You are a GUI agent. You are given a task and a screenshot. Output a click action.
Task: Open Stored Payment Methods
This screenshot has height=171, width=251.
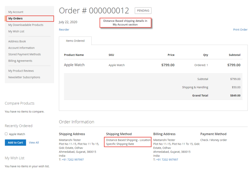24,54
